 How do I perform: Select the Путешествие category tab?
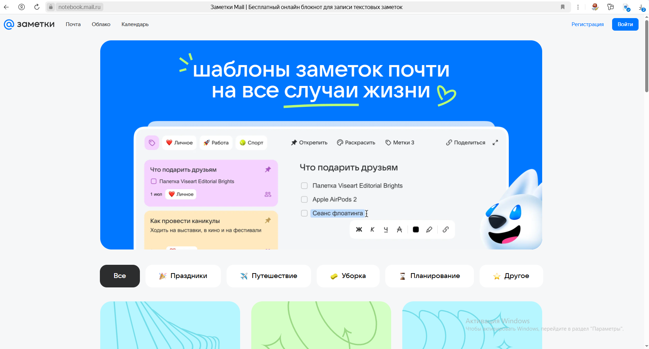[269, 276]
